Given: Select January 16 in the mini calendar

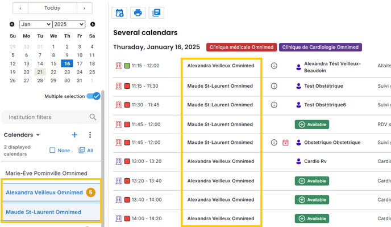Looking at the screenshot, I should click(67, 63).
